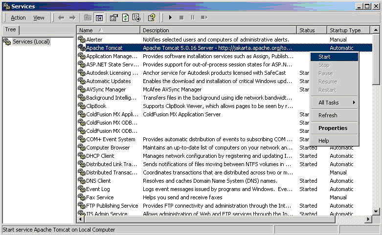Click Properties in the context menu
The height and width of the screenshot is (235, 382).
[x=333, y=128]
